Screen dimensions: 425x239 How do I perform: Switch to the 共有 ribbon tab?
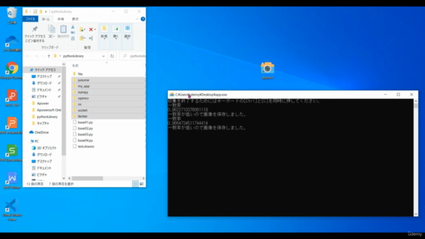[x=60, y=19]
